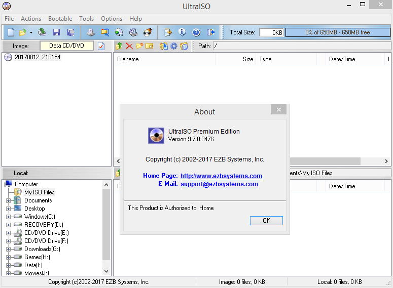Click the Total Size value field
Viewport: 393px width, 288px height.
tap(271, 32)
